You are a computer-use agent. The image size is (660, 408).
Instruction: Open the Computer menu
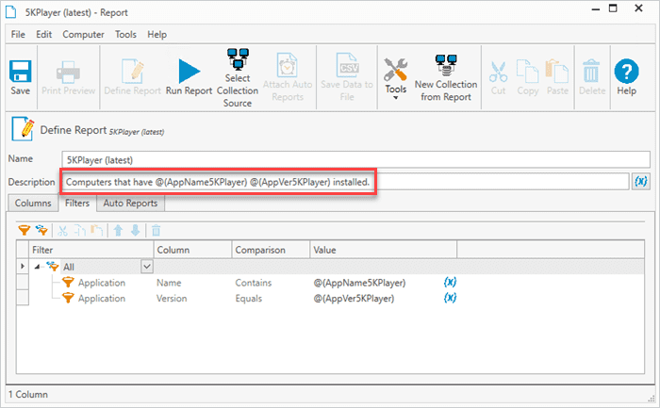pos(83,35)
